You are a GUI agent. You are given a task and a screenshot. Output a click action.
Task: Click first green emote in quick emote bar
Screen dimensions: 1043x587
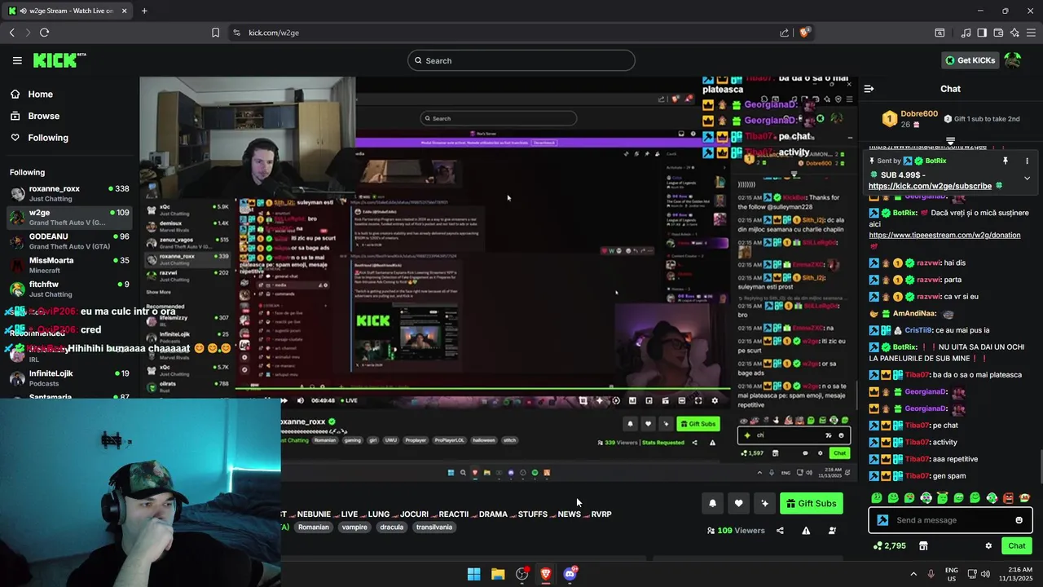tap(876, 497)
